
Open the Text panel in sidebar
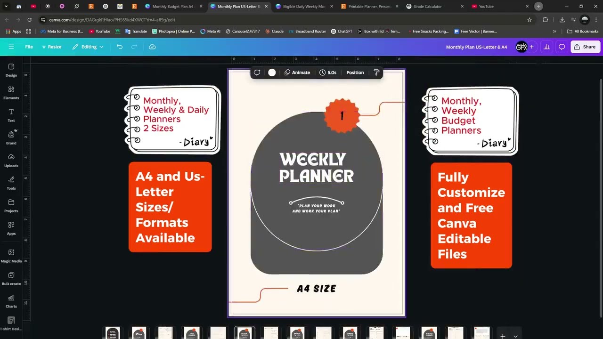(x=11, y=115)
